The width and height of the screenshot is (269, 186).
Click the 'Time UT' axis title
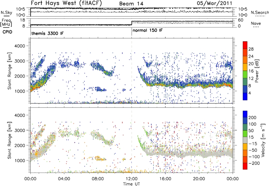pyautogui.click(x=131, y=184)
